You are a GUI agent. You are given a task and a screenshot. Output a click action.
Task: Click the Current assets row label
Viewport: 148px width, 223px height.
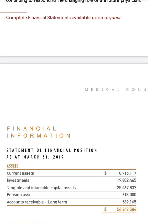pos(20,173)
